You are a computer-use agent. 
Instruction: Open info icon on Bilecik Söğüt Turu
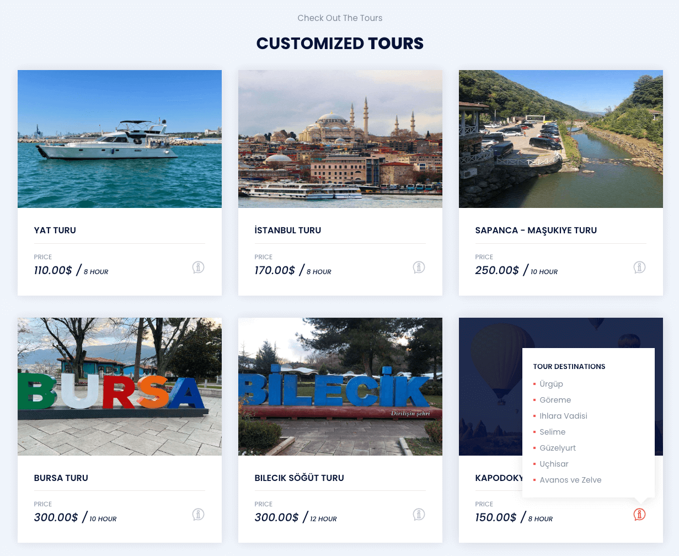point(419,515)
